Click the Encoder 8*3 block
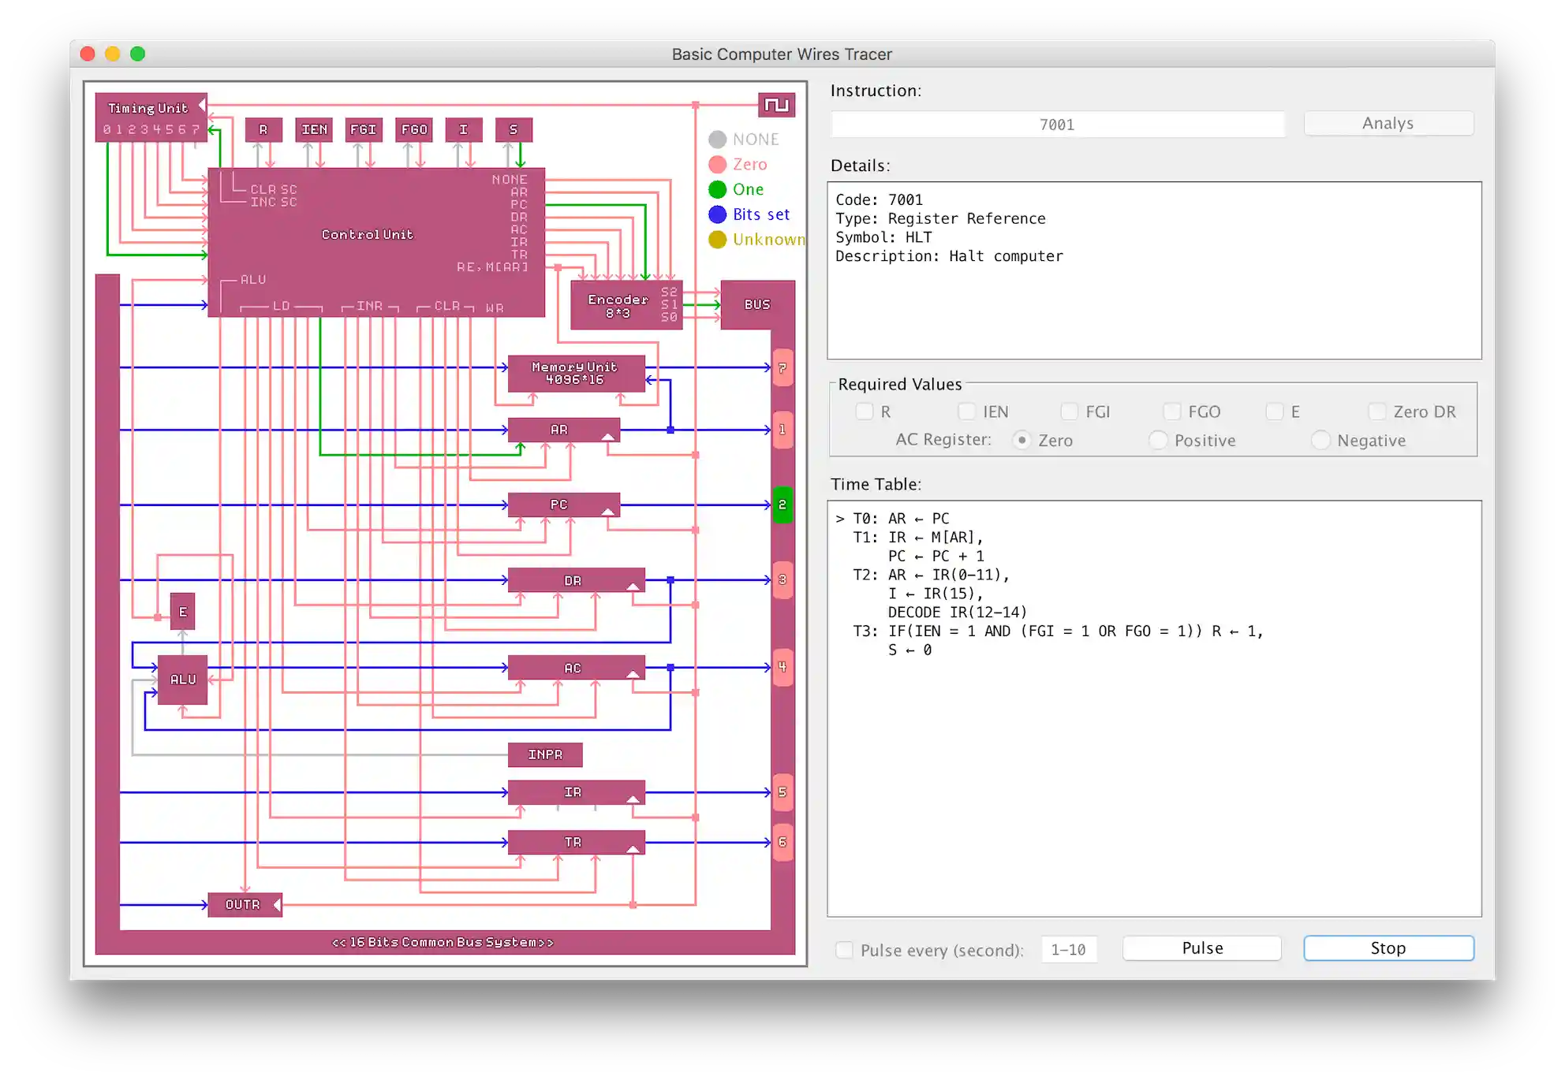The width and height of the screenshot is (1565, 1080). pos(618,306)
